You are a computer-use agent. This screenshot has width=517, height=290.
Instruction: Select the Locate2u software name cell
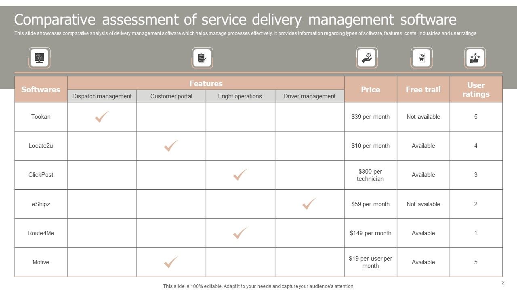[x=41, y=146]
